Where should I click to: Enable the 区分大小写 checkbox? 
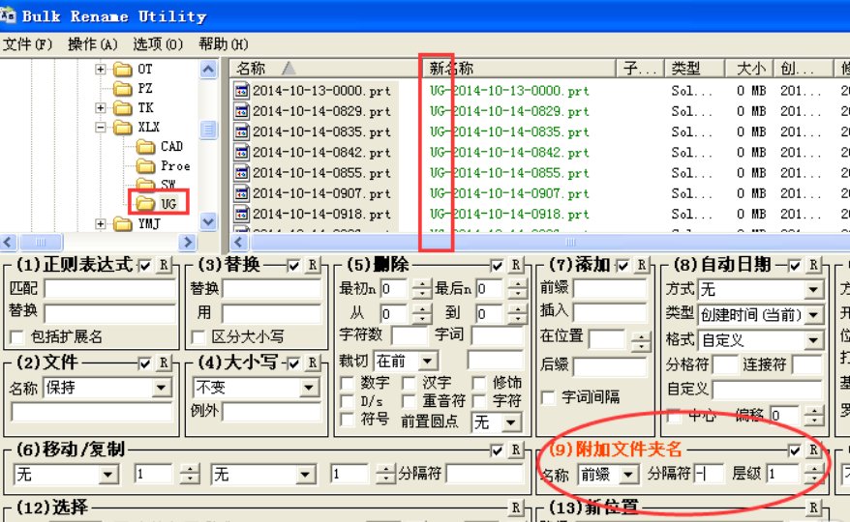pyautogui.click(x=198, y=337)
